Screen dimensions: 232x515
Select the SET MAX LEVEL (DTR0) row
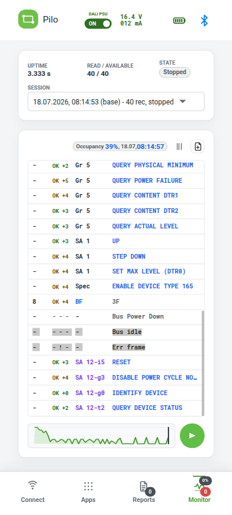pos(116,272)
